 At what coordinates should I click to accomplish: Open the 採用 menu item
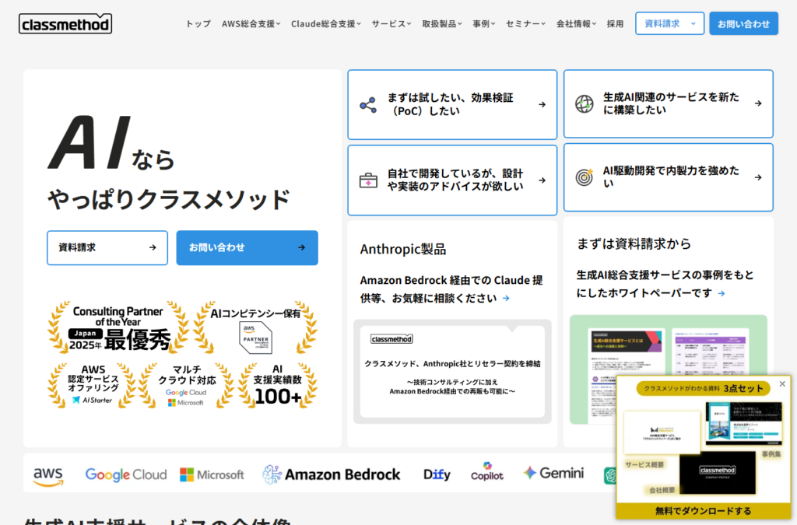(x=615, y=24)
